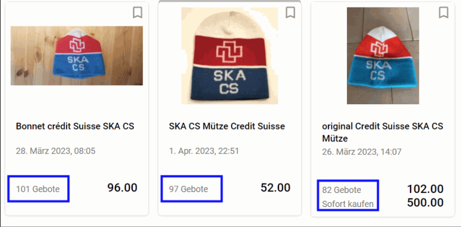461x227 pixels.
Task: Open the hat photo on the wooden floor
Action: [x=76, y=56]
